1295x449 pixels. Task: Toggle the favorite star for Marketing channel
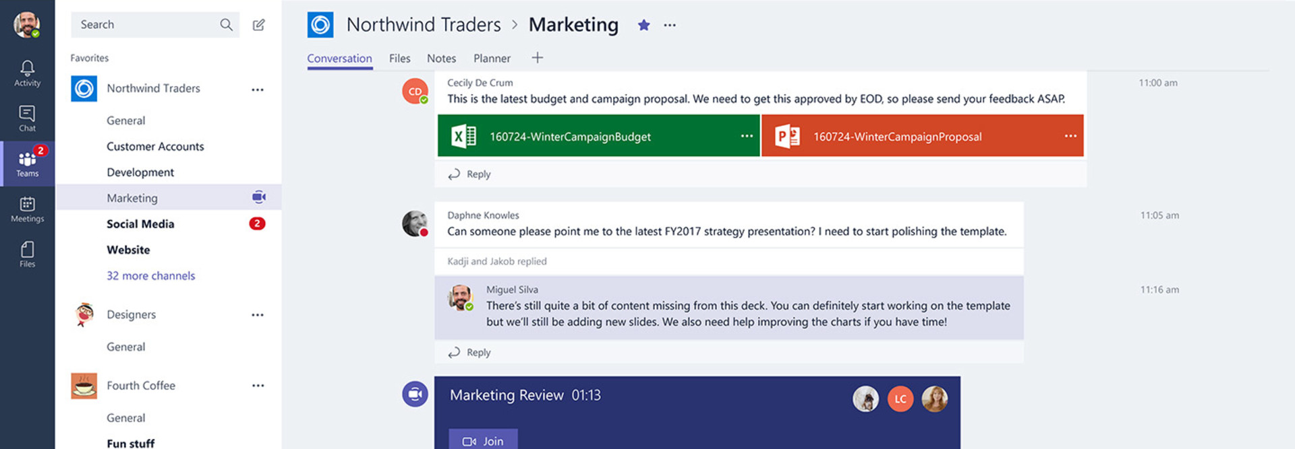pyautogui.click(x=644, y=25)
